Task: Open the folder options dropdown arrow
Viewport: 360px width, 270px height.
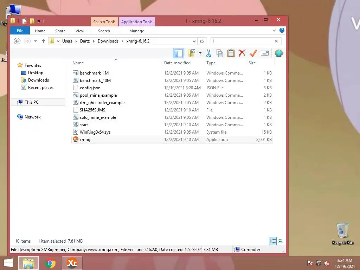Action: point(200,53)
